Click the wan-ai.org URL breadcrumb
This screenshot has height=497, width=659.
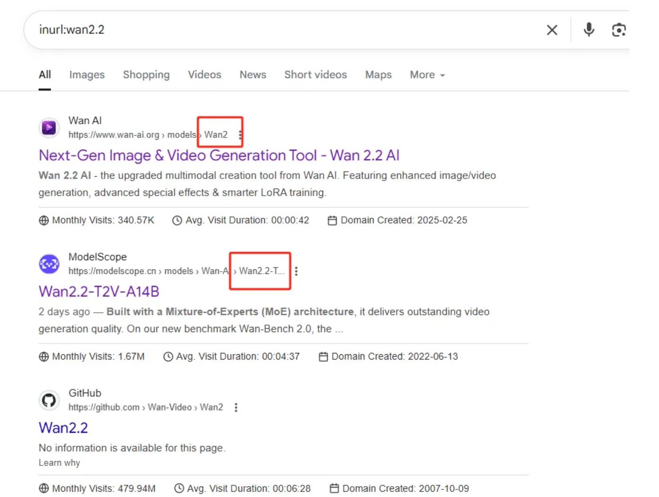tap(148, 135)
